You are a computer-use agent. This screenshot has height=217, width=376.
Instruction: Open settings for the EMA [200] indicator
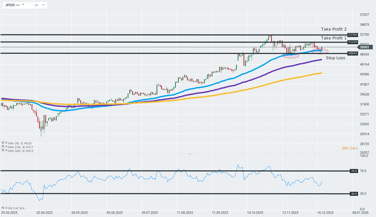(x=3, y=151)
